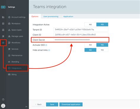Open Manage users menu item
Viewport: 140px width, 109px height.
17,36
